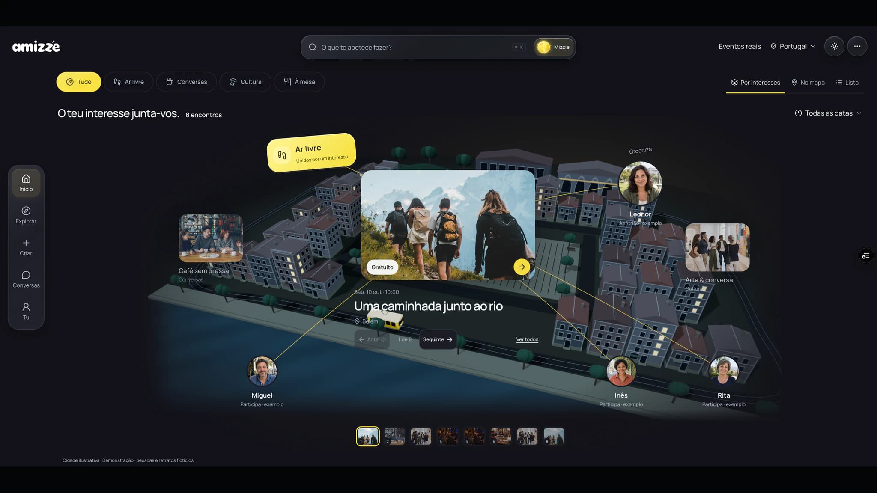Click the '1 de 8' page indicator
This screenshot has width=877, height=493.
tap(405, 339)
